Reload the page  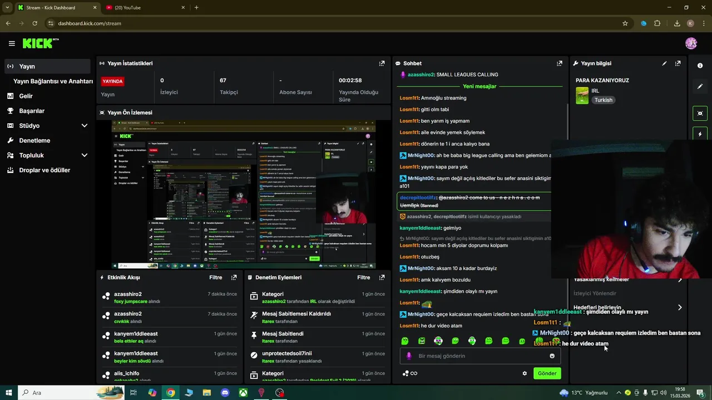point(34,23)
